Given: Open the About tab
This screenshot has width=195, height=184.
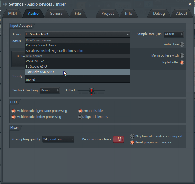Looking at the screenshot, I should [x=182, y=13].
